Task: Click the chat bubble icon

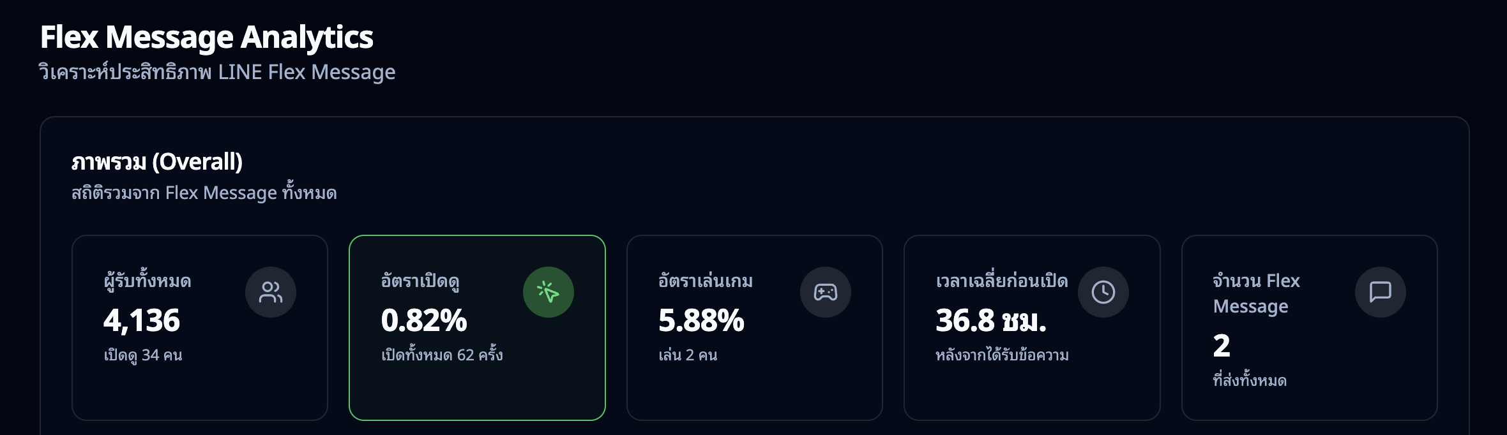Action: [x=1380, y=292]
